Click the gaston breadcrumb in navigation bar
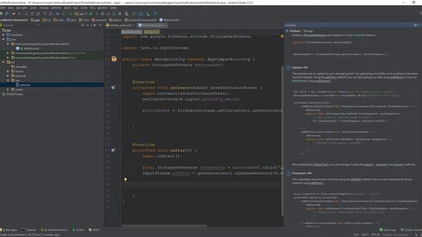This screenshot has height=237, width=422. [115, 20]
